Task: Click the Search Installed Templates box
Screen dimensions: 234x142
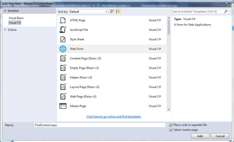Action: (x=197, y=11)
